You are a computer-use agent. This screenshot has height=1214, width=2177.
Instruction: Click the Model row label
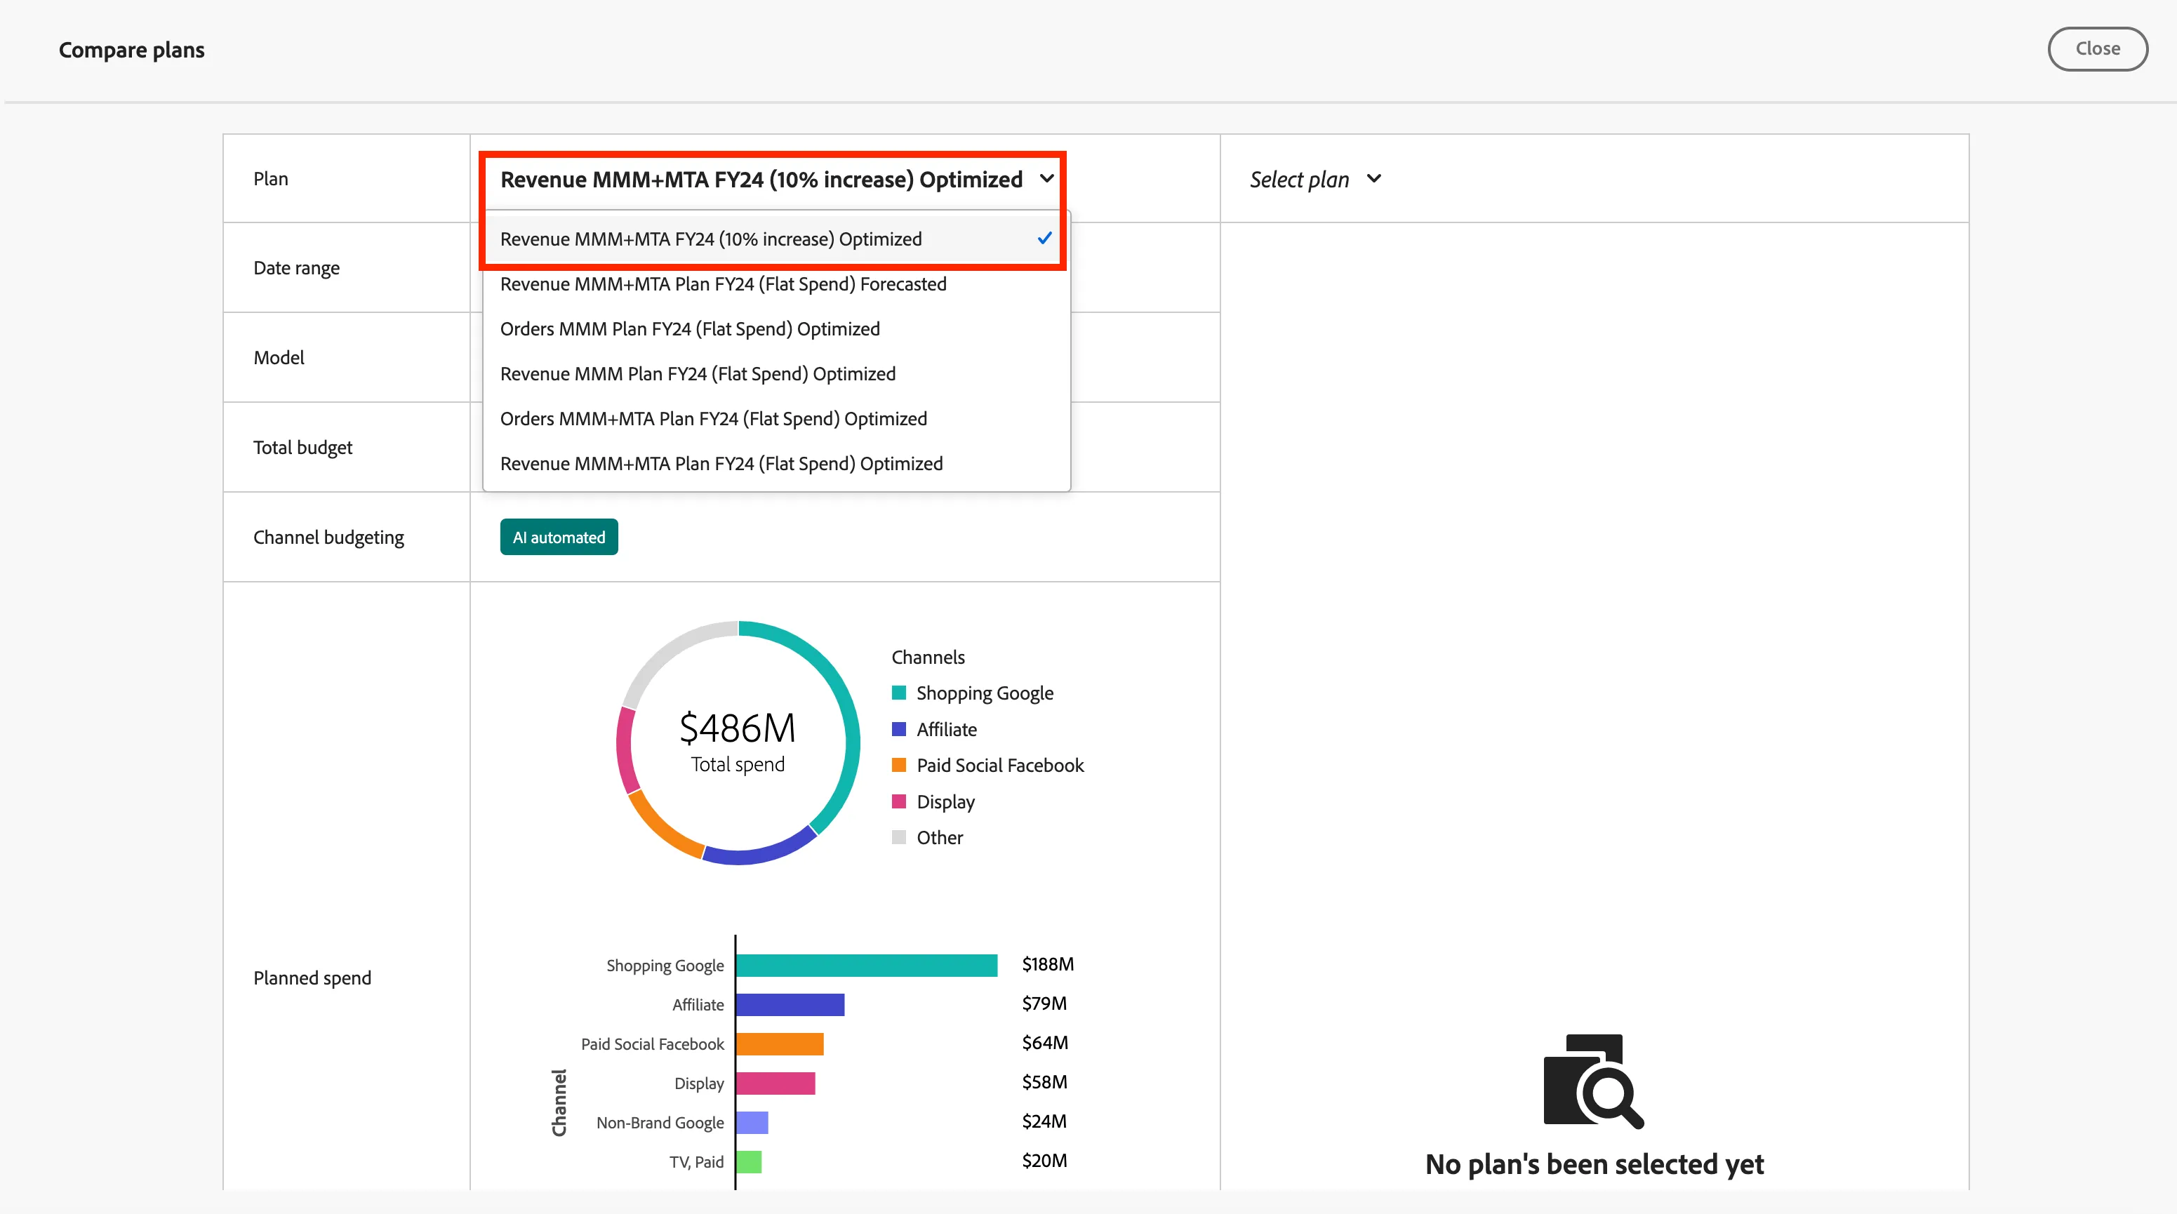tap(278, 357)
